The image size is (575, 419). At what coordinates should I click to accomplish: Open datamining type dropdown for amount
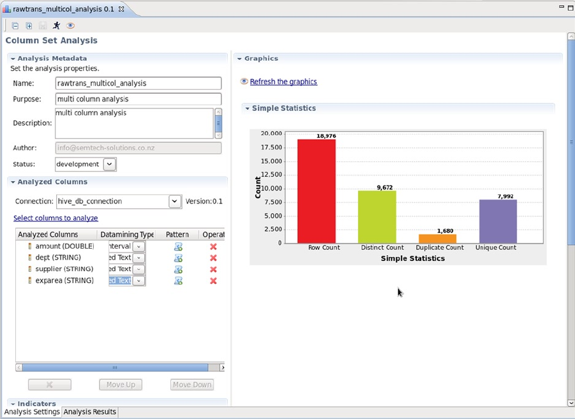tap(138, 247)
